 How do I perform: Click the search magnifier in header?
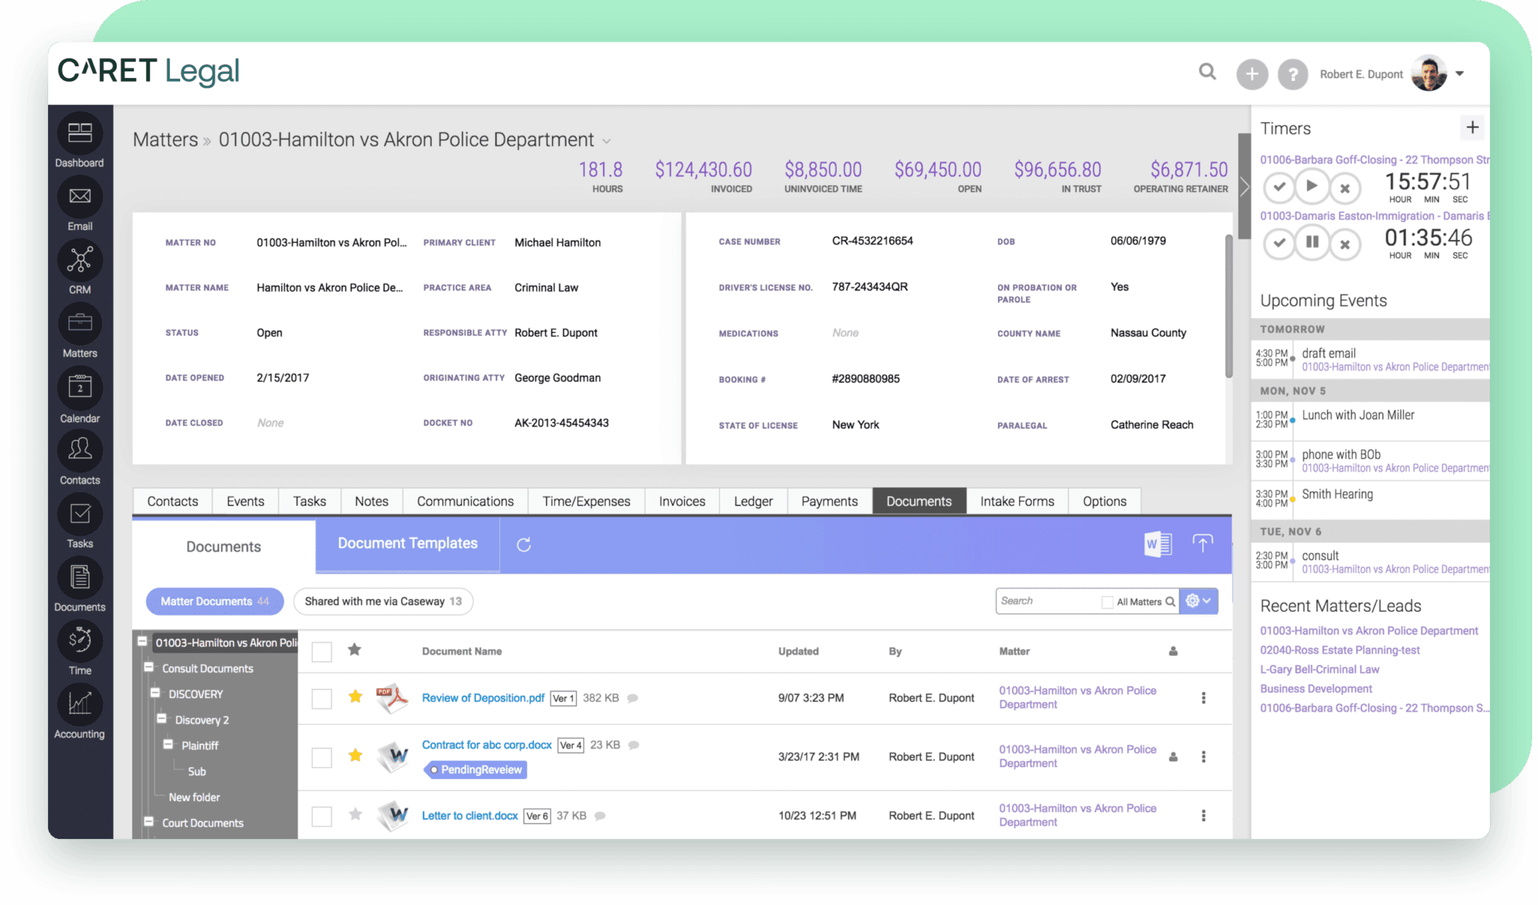1208,72
